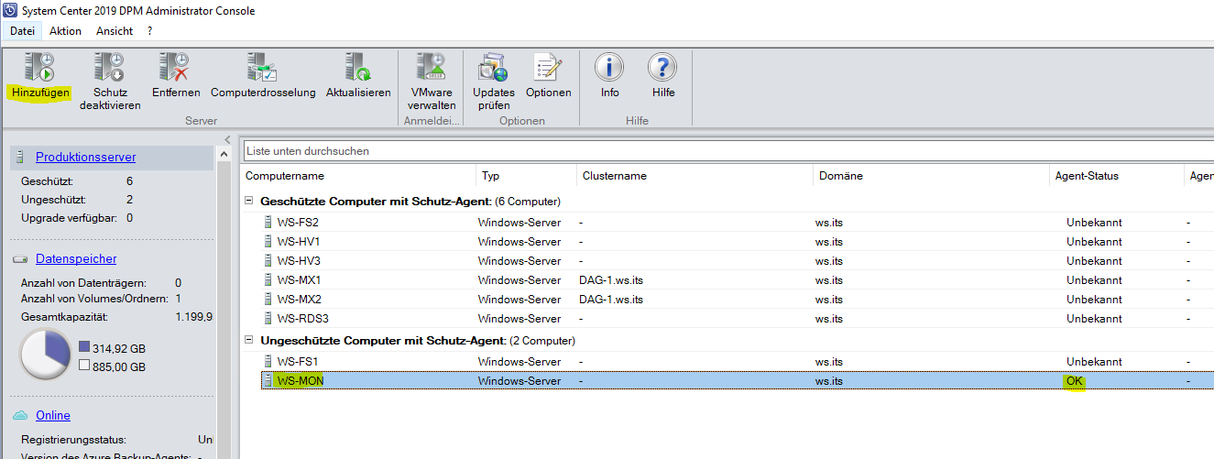Collapse the Ungeschützte Computer group

pyautogui.click(x=250, y=341)
